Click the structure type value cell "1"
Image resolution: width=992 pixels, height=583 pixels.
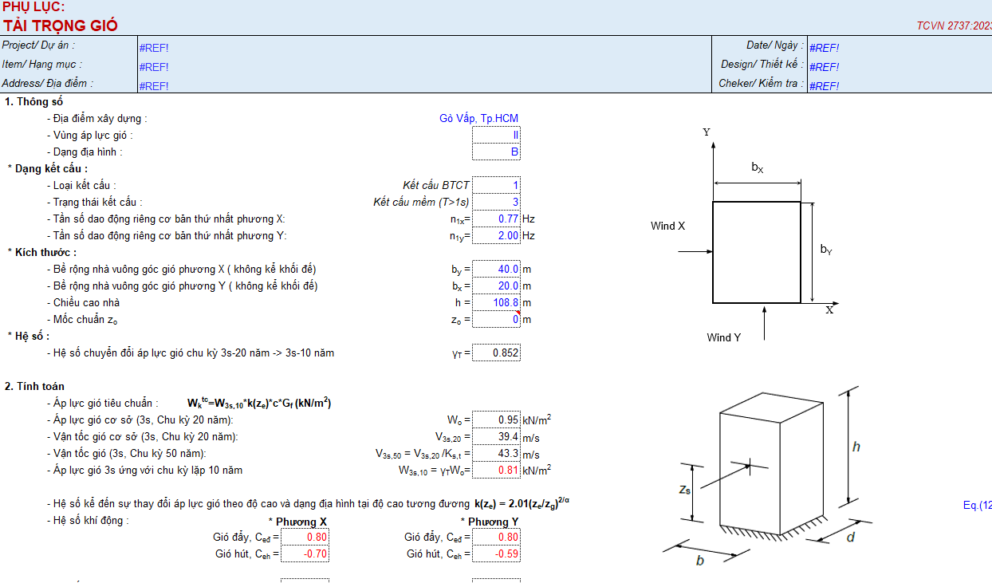(x=496, y=186)
